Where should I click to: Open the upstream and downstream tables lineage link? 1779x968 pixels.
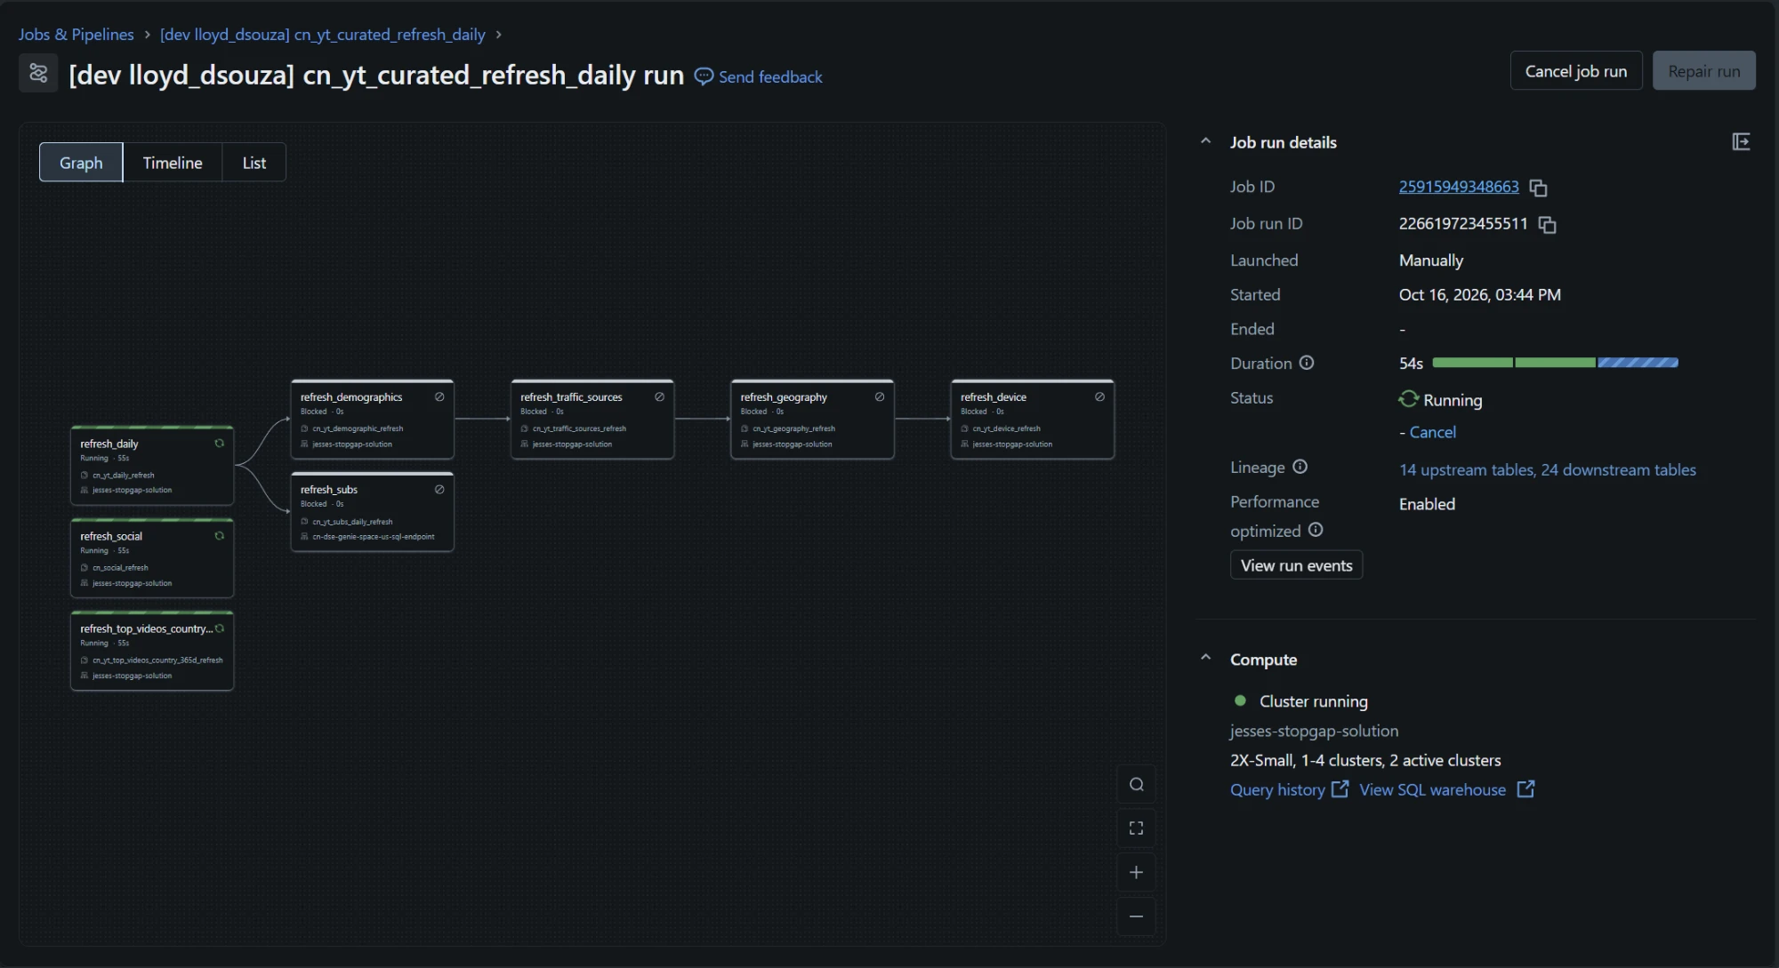1547,469
